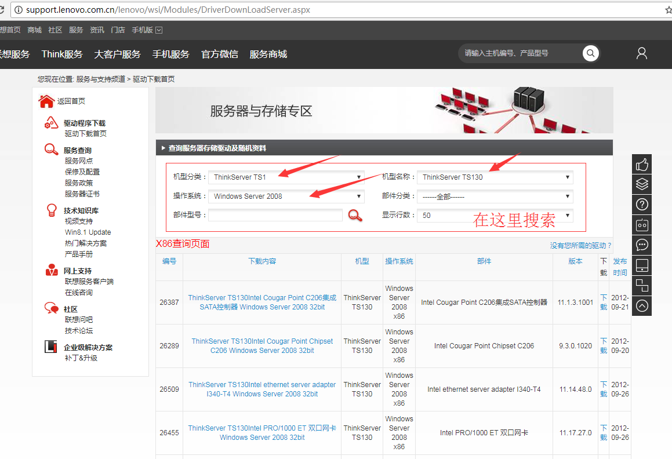Click the 服务器与存储专区 banner image
The height and width of the screenshot is (459, 672).
pos(384,111)
